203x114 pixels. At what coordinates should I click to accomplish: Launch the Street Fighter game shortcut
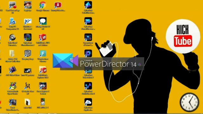point(43,86)
